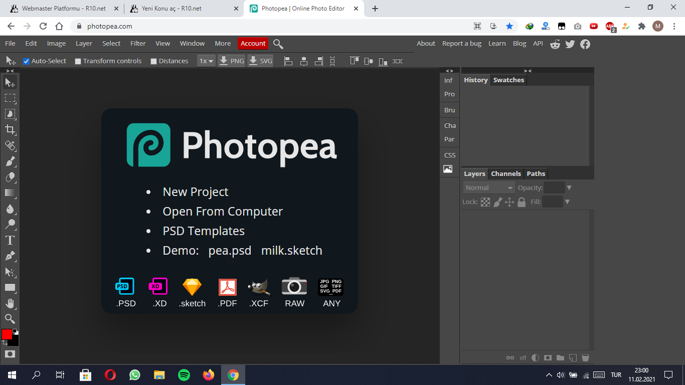
Task: Open the Normal blend mode dropdown
Action: click(489, 188)
